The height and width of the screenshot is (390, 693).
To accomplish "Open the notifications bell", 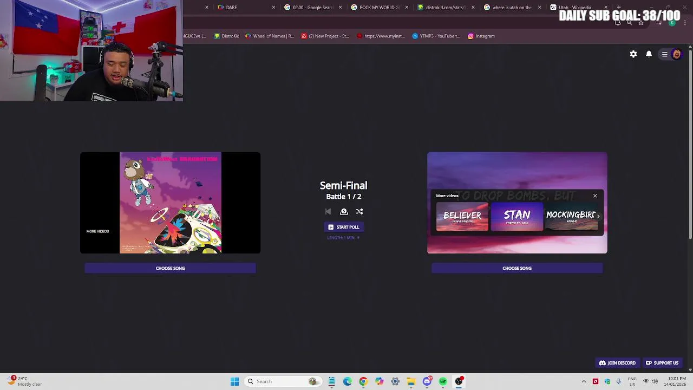I will click(x=649, y=54).
